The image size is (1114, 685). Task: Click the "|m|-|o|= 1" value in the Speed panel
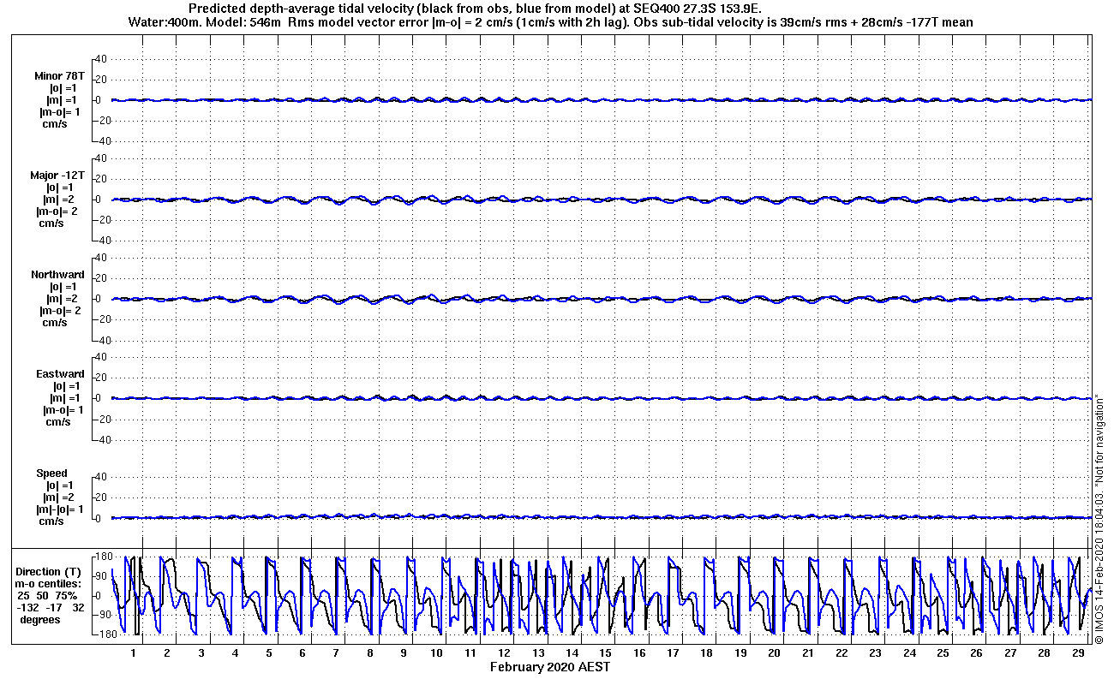pyautogui.click(x=59, y=509)
